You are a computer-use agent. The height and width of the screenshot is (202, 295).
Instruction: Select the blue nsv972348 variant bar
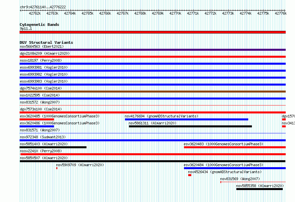click(152, 140)
